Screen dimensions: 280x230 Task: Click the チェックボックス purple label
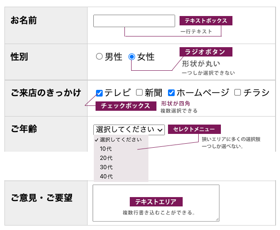pos(126,106)
